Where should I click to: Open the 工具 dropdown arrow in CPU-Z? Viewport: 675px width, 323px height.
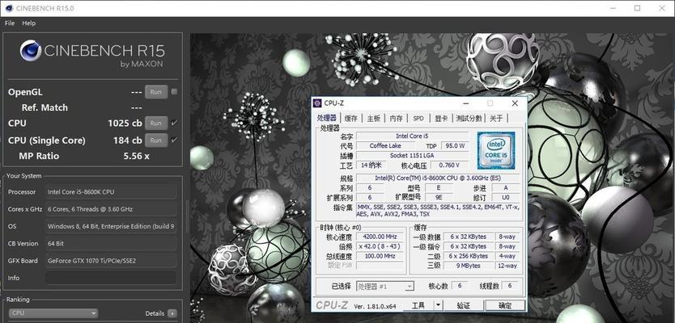(438, 305)
